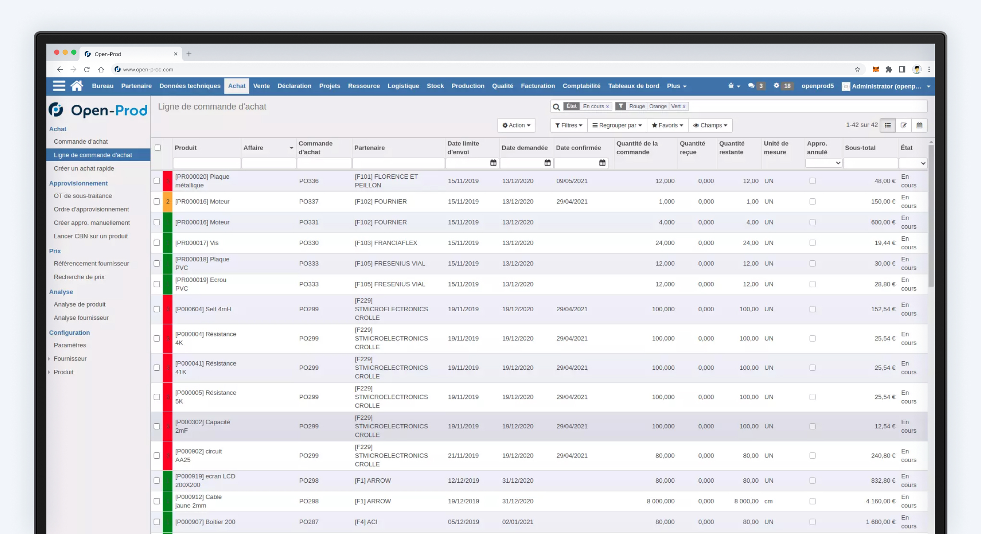Click the Open-Prod logo
Image resolution: width=981 pixels, height=534 pixels.
[x=98, y=110]
